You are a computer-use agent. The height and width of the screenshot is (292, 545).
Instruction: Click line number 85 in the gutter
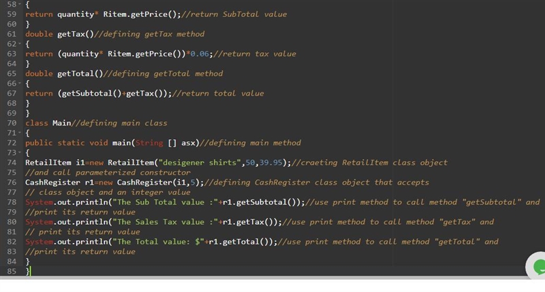tap(12, 272)
